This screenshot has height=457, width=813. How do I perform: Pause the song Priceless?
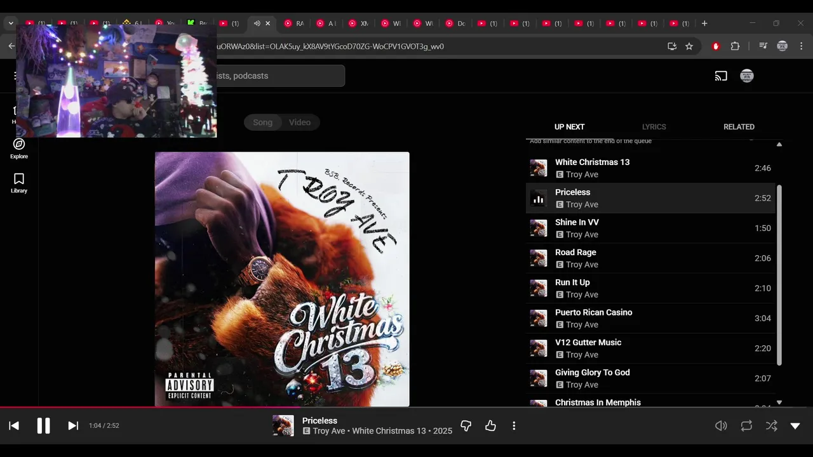click(43, 426)
